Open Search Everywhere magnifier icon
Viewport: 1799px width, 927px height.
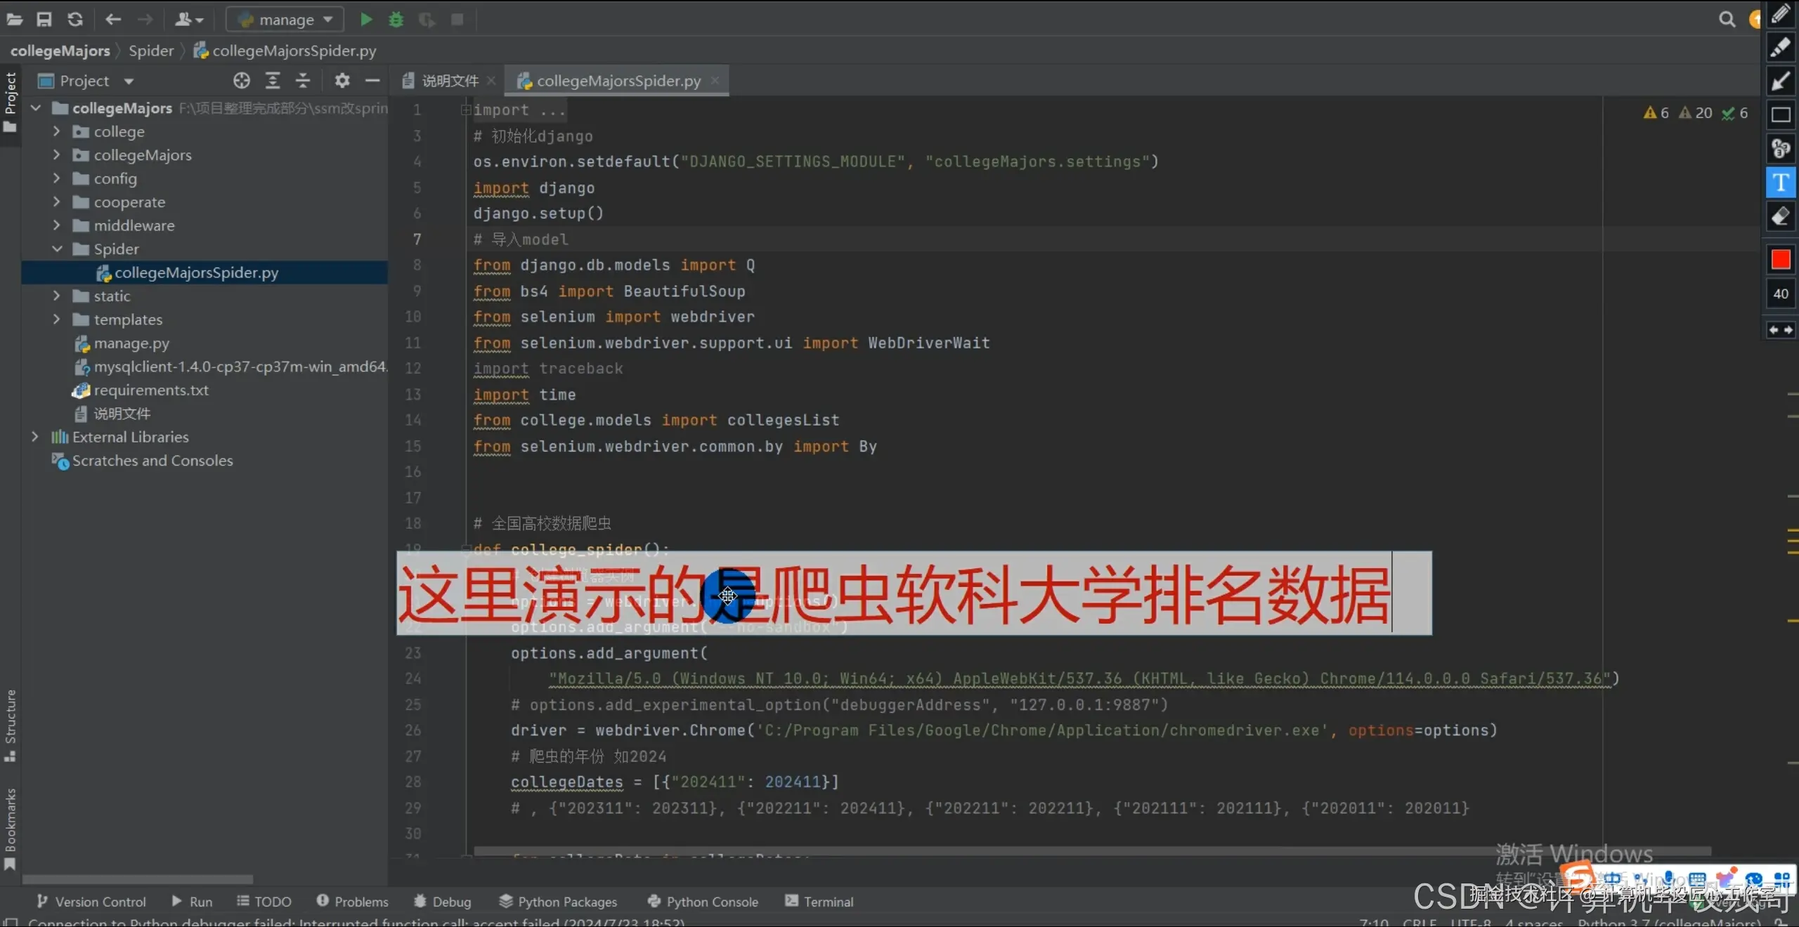click(1727, 20)
